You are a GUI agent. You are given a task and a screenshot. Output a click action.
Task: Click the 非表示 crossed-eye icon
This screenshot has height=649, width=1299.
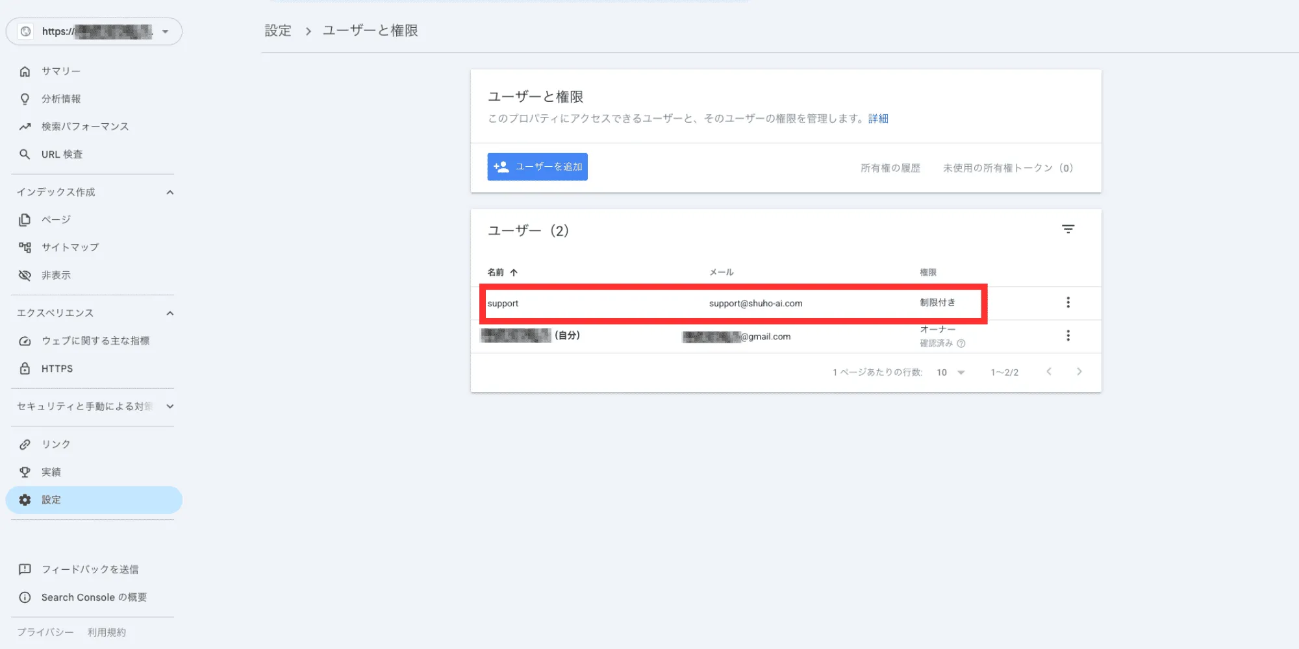tap(25, 275)
